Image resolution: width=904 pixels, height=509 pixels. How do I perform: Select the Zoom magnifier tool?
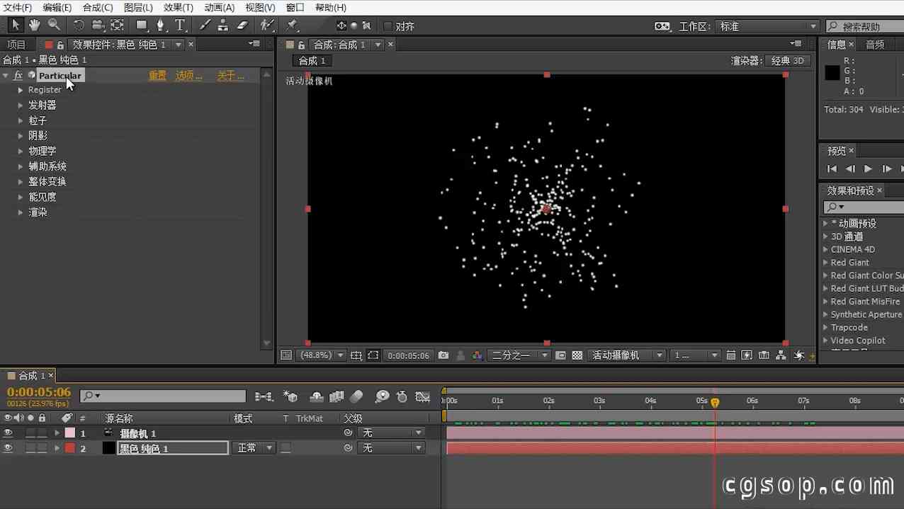[54, 25]
